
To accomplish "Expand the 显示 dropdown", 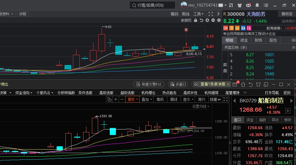I will coord(188,99).
